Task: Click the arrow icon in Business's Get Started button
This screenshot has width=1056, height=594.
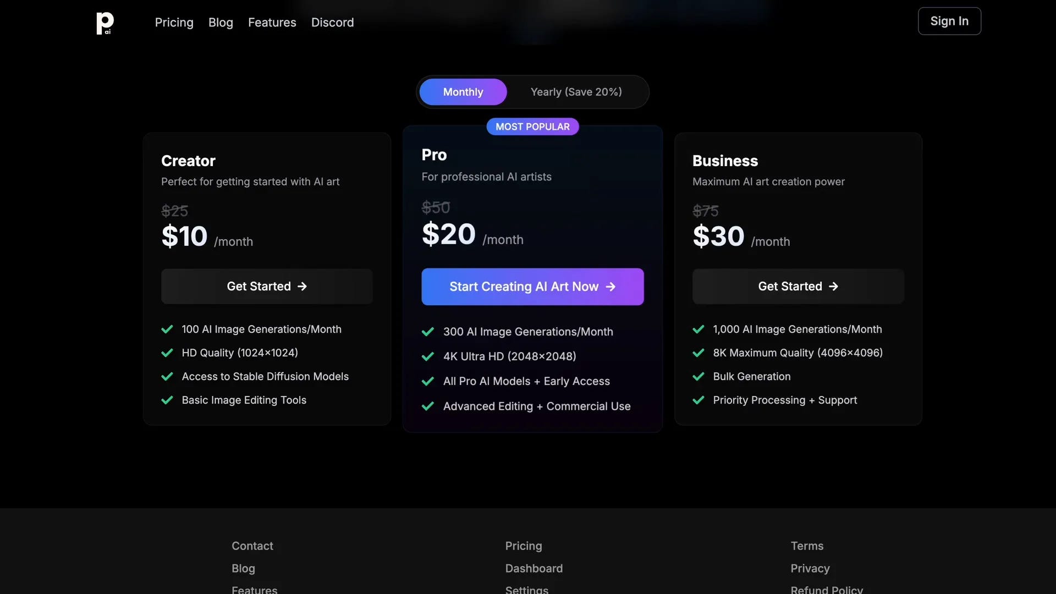Action: [834, 286]
